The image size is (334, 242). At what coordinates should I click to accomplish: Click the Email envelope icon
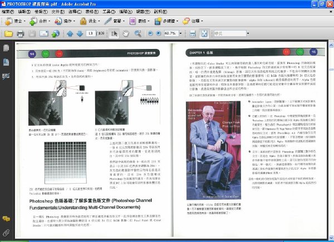(44, 33)
